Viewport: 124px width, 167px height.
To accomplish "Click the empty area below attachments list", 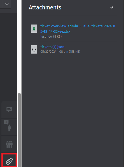I will [x=72, y=107].
